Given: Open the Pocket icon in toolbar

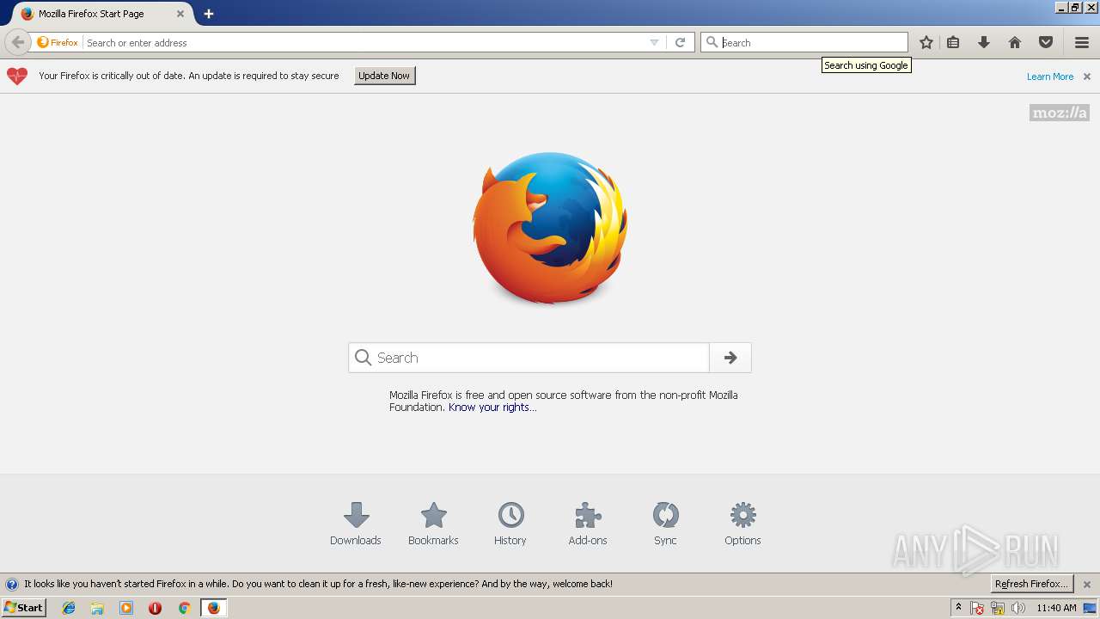Looking at the screenshot, I should (1046, 42).
